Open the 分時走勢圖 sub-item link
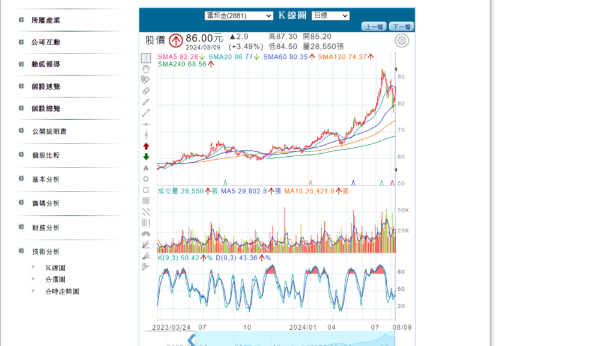The image size is (615, 346). pyautogui.click(x=62, y=291)
